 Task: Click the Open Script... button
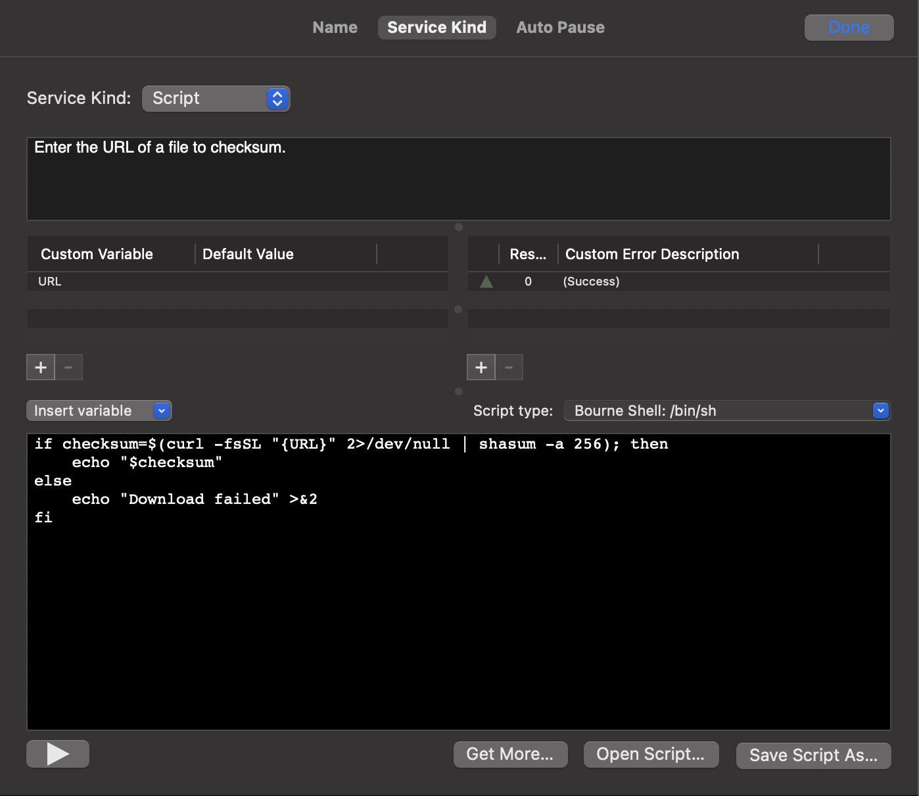click(651, 755)
